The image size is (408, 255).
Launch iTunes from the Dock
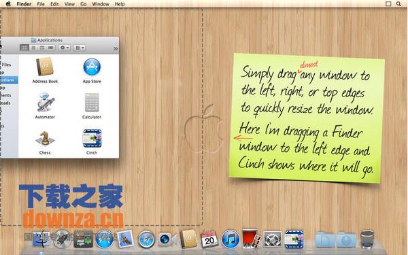231,239
